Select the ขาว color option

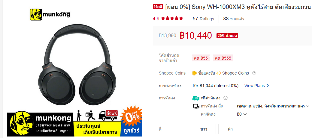click(x=204, y=129)
